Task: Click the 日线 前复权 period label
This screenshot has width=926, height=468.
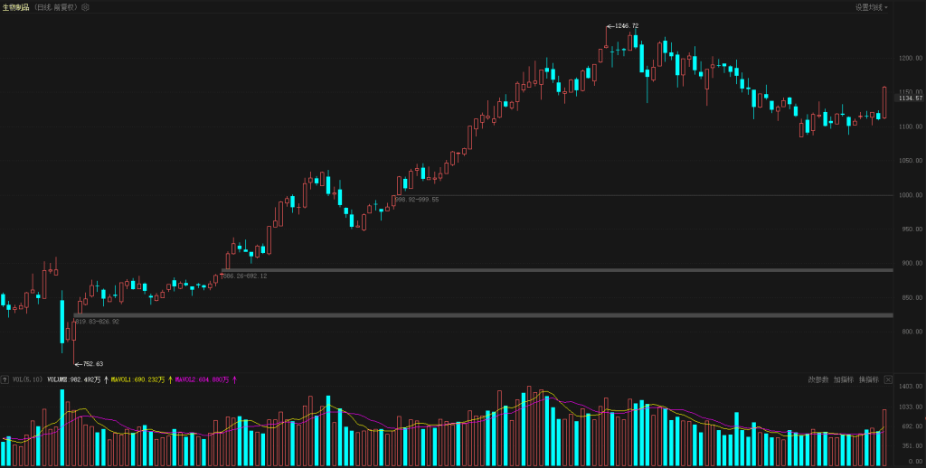Action: pyautogui.click(x=55, y=7)
